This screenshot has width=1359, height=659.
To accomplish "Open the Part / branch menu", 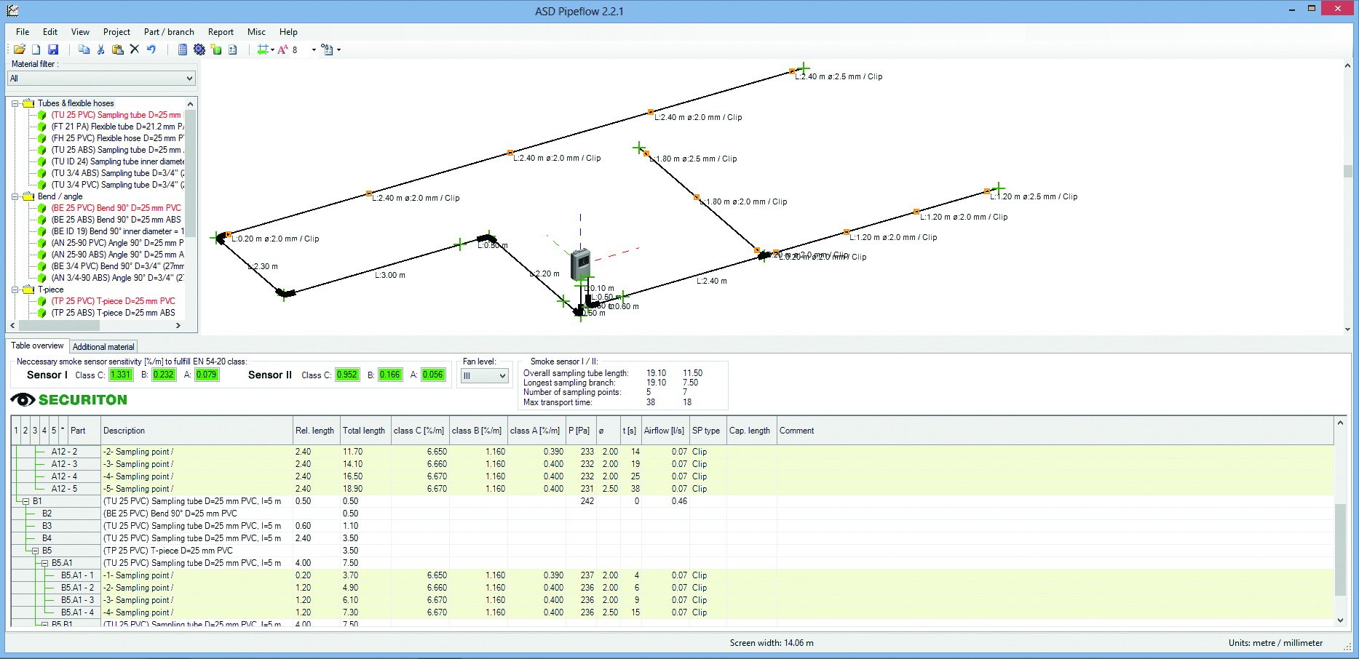I will click(169, 32).
